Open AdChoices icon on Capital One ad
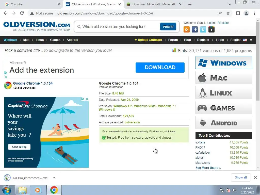Image resolution: width=260 pixels, height=195 pixels. (83, 99)
